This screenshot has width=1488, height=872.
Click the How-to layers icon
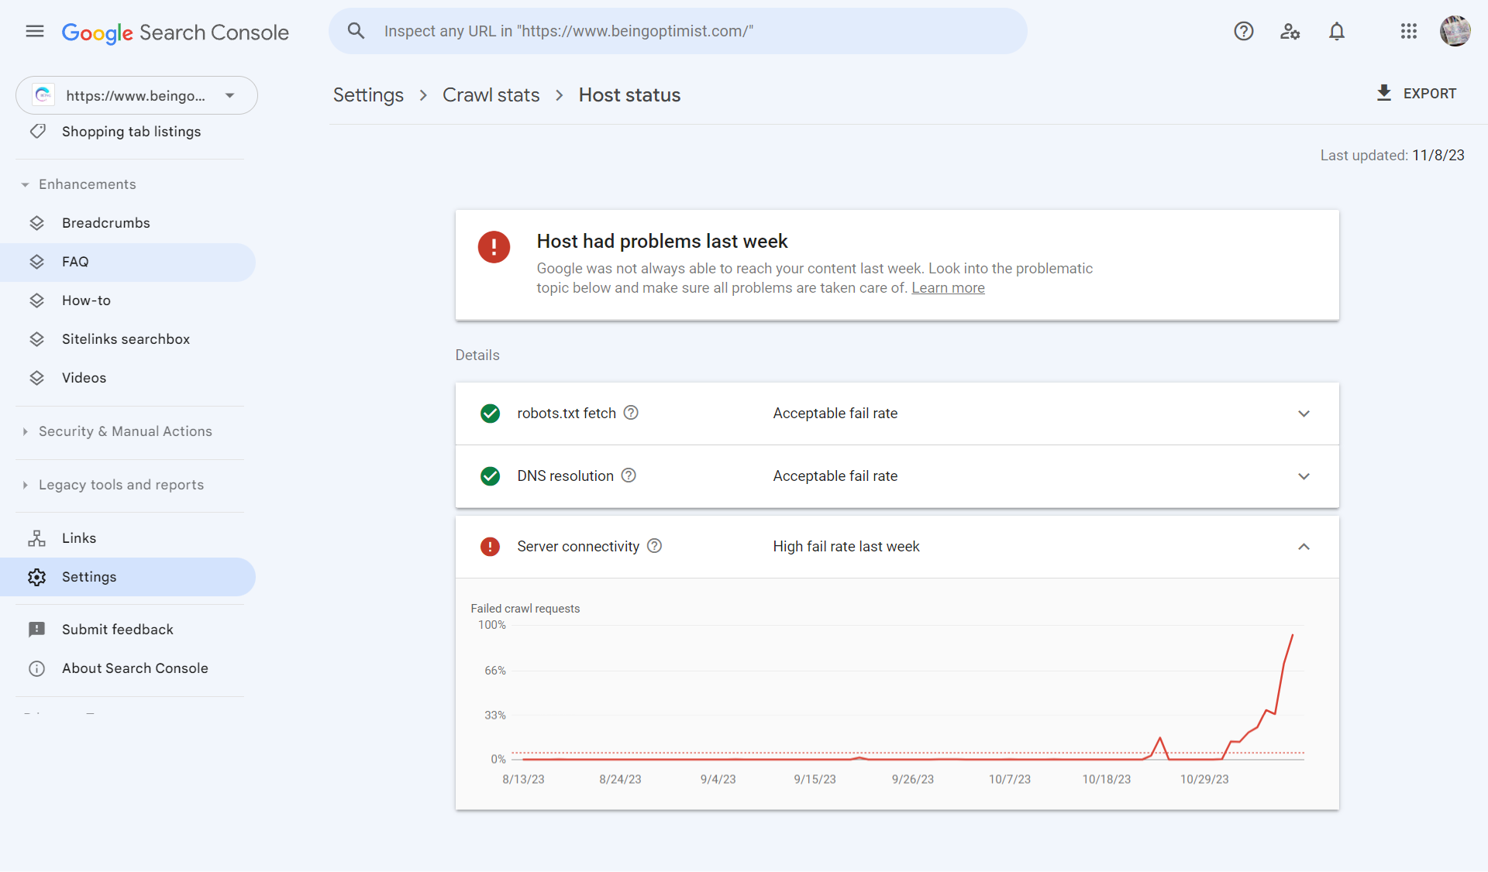click(x=37, y=300)
